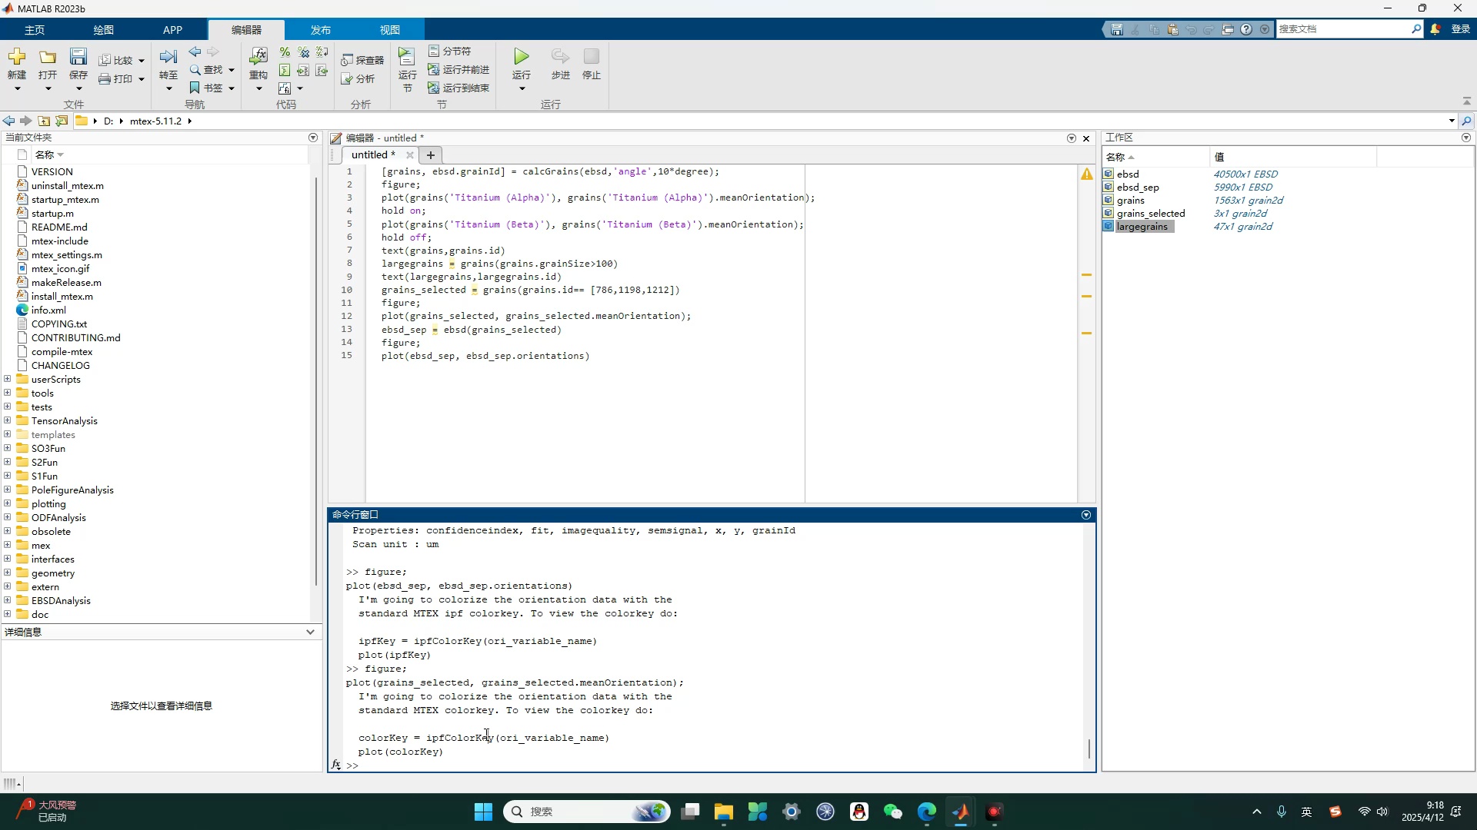Click the Analyze (分析) icon
The height and width of the screenshot is (830, 1477).
point(358,78)
